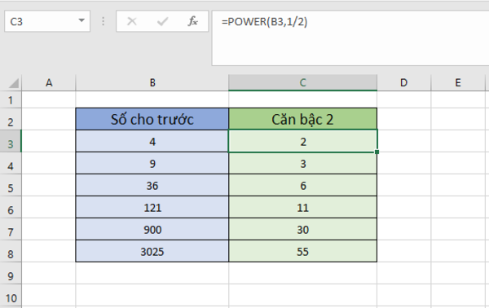Screen dimensions: 489x308
Task: Click in the formula bar text =POWER(B3,1/2)
Action: click(x=264, y=21)
